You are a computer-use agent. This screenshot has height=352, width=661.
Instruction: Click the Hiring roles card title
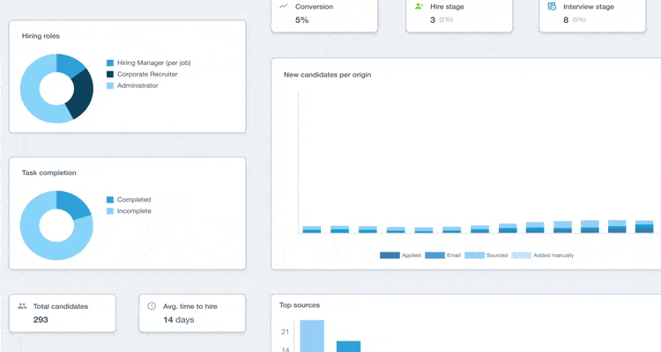coord(41,36)
